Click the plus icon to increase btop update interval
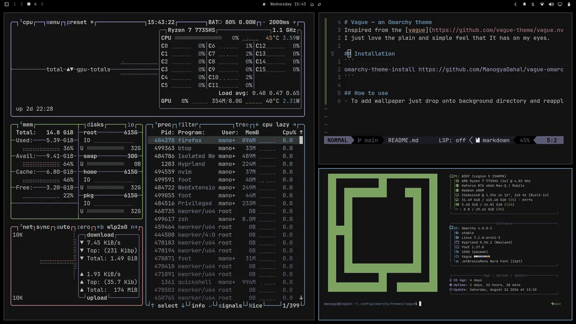The image size is (576, 324). point(295,22)
